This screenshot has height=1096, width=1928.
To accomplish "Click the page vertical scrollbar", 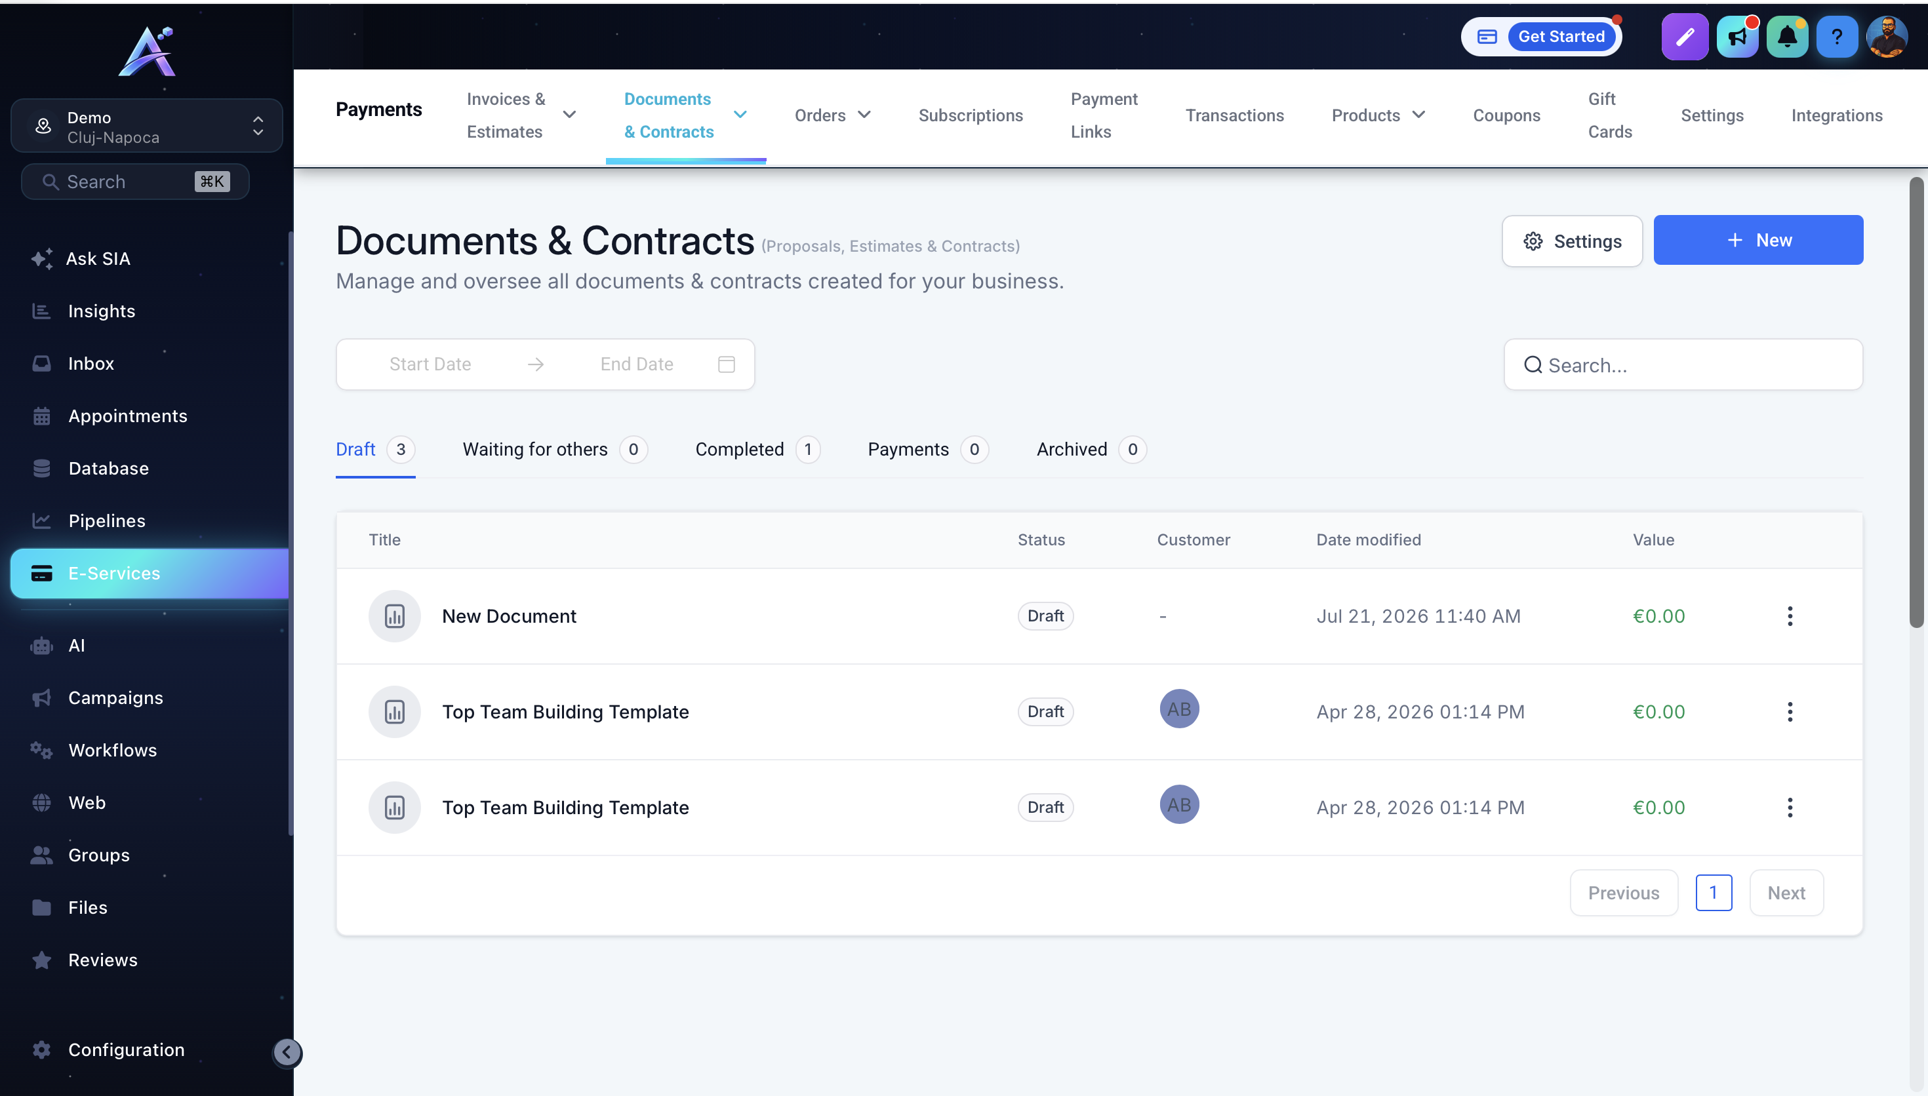I will 1916,402.
